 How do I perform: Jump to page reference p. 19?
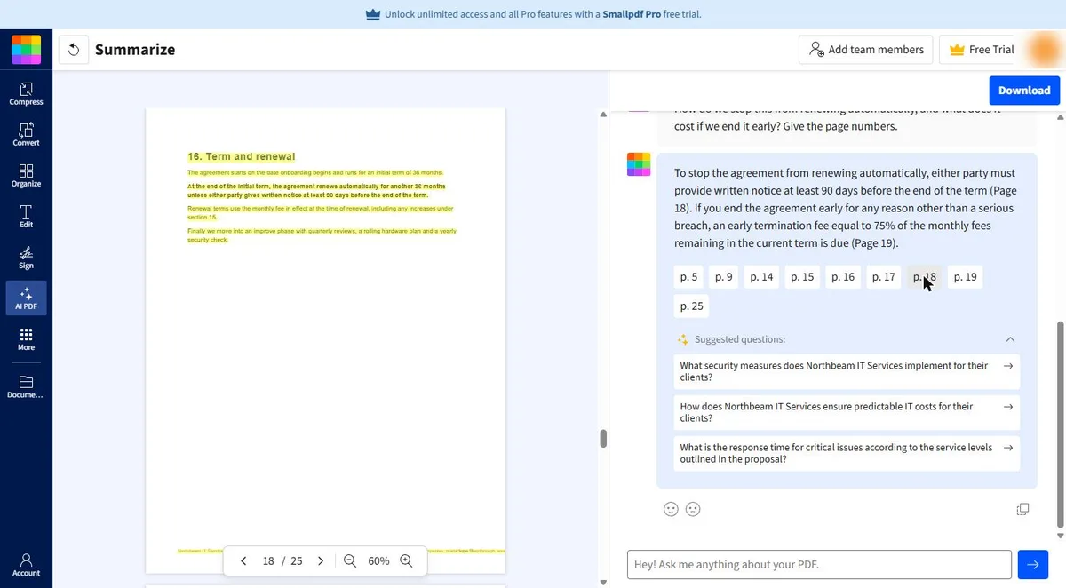point(965,277)
